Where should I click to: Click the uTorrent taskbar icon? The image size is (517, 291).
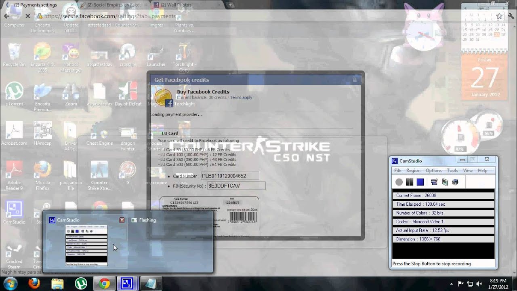(81, 284)
